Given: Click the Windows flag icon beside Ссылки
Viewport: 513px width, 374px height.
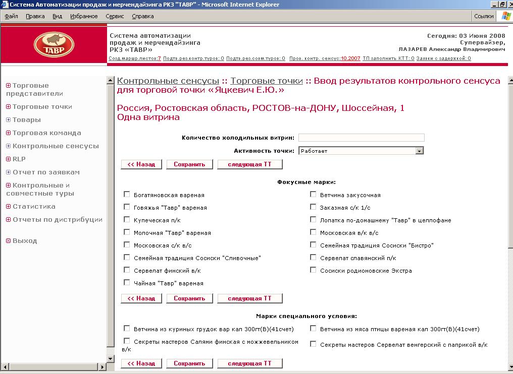Looking at the screenshot, I should tap(506, 16).
